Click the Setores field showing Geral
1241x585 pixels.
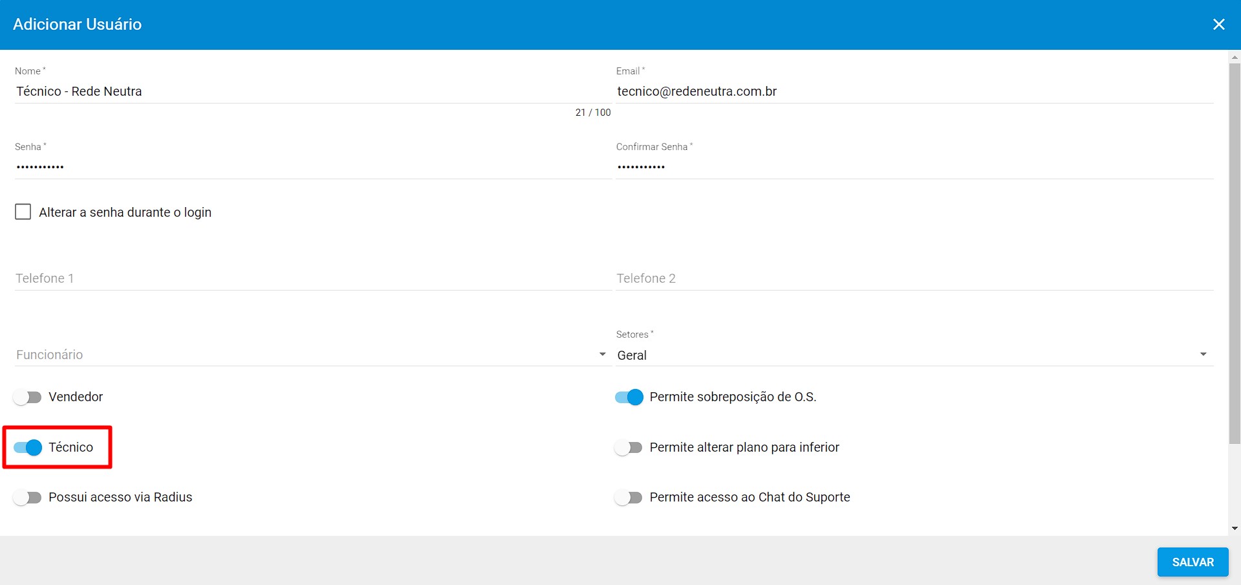(x=905, y=355)
